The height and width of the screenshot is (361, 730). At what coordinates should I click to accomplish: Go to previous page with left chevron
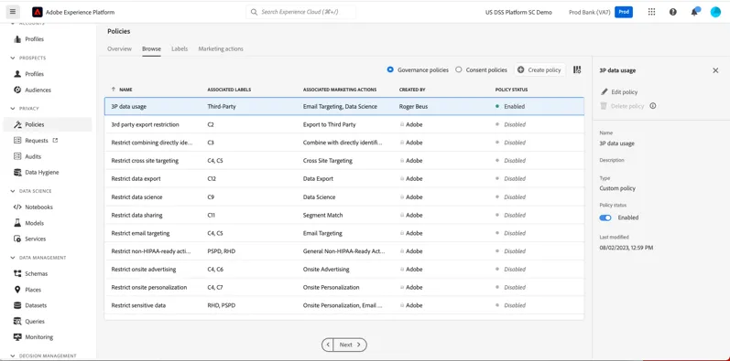pos(328,345)
